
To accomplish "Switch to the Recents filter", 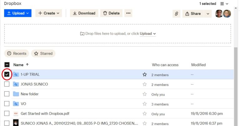I will tap(17, 54).
